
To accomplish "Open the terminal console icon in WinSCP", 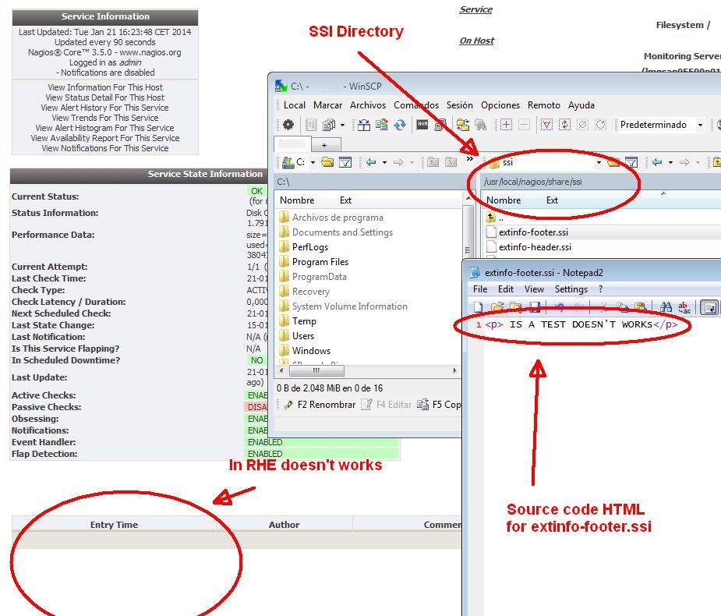I will tap(422, 125).
